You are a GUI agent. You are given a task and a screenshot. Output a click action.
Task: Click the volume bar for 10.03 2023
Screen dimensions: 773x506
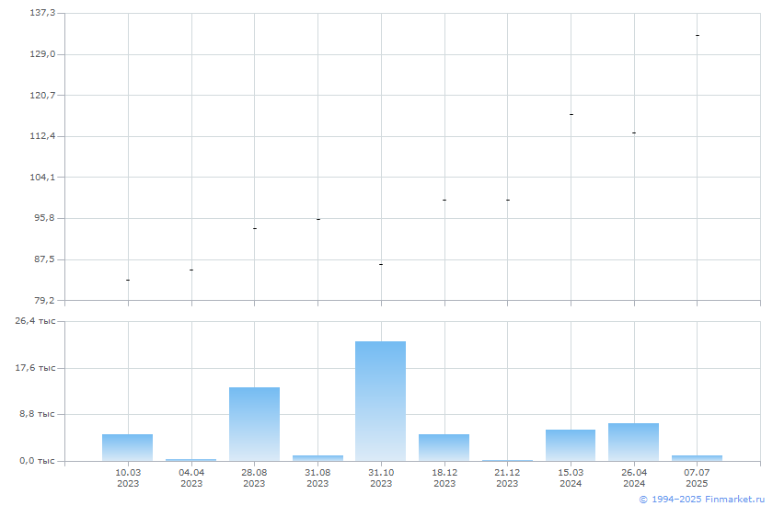pos(127,447)
